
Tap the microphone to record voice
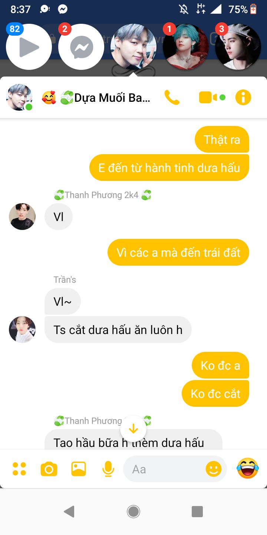(x=108, y=469)
